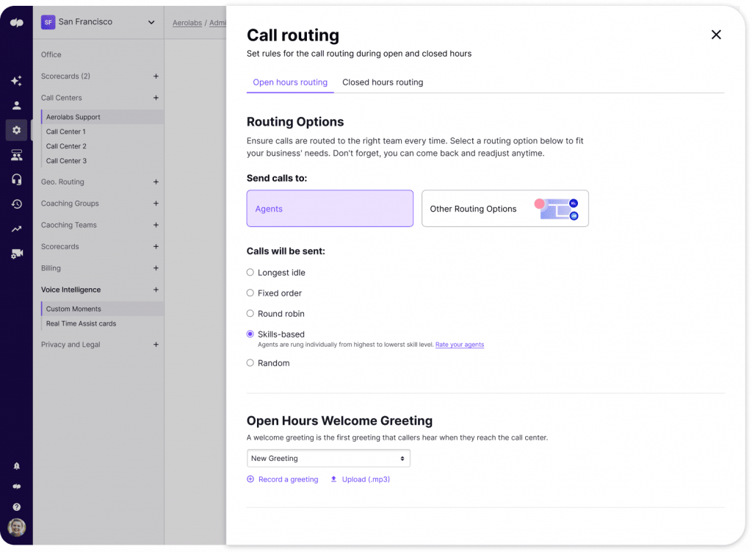Select the Ai sparkle icon in sidebar

pos(15,81)
